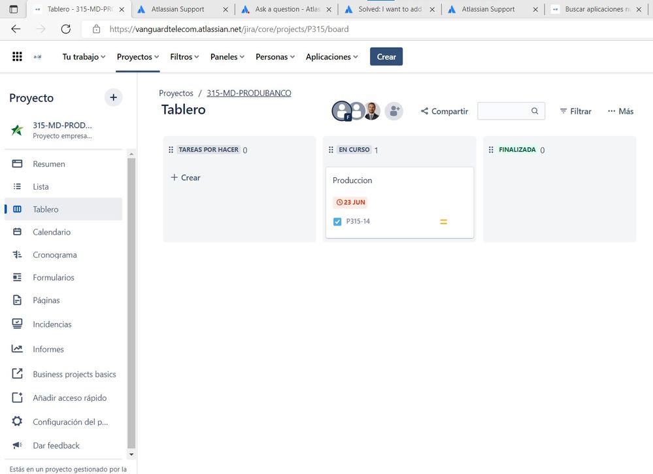Image resolution: width=653 pixels, height=474 pixels.
Task: Click the site lock icon in the address bar
Action: [96, 29]
